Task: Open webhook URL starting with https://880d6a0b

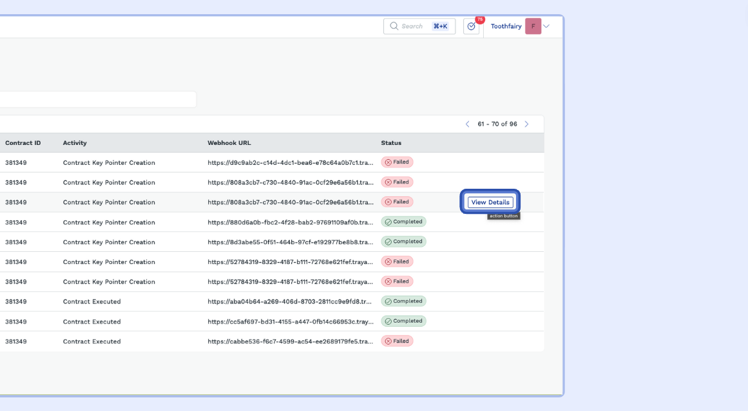Action: (x=290, y=222)
